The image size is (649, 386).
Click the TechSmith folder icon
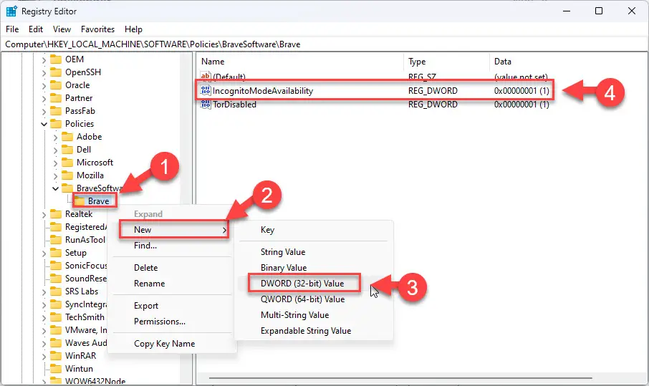(x=55, y=317)
